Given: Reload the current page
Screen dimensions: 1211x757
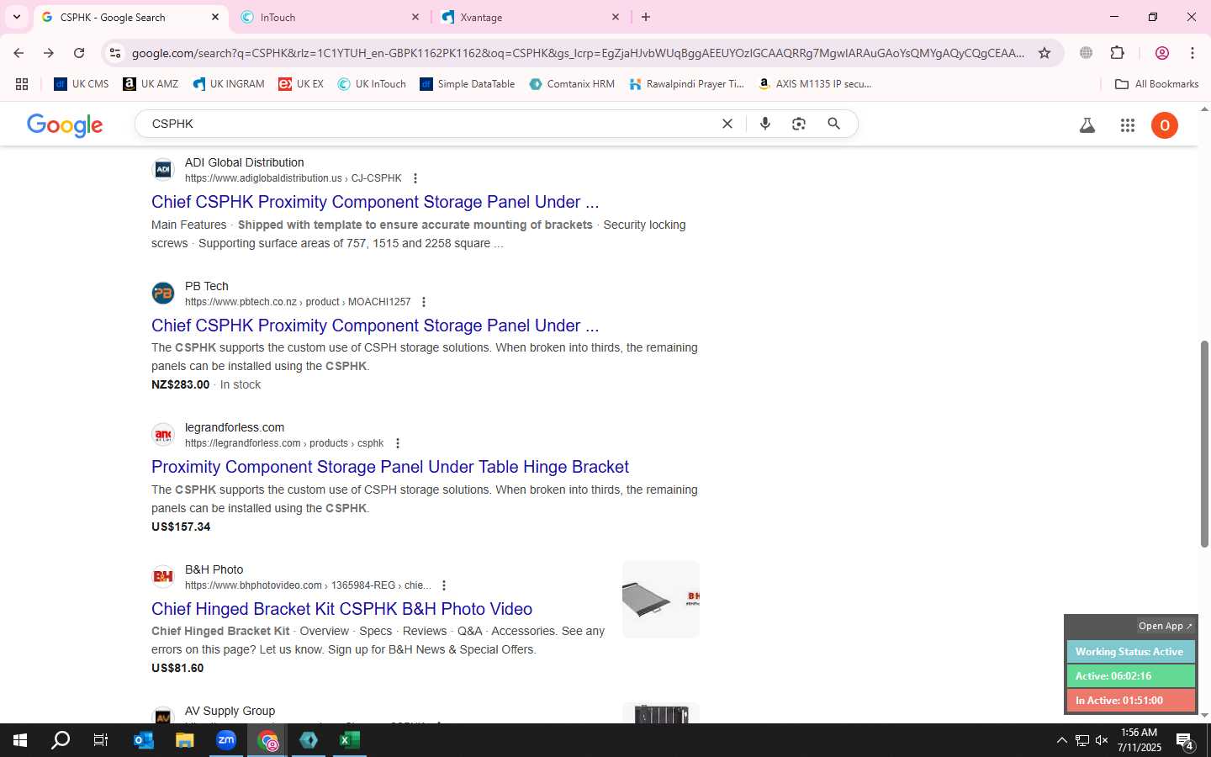Looking at the screenshot, I should click(79, 53).
